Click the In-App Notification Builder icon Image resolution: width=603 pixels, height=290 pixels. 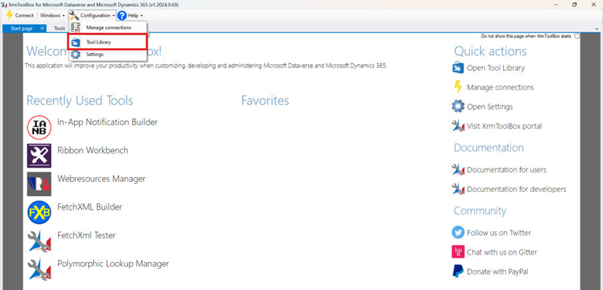[x=39, y=127]
